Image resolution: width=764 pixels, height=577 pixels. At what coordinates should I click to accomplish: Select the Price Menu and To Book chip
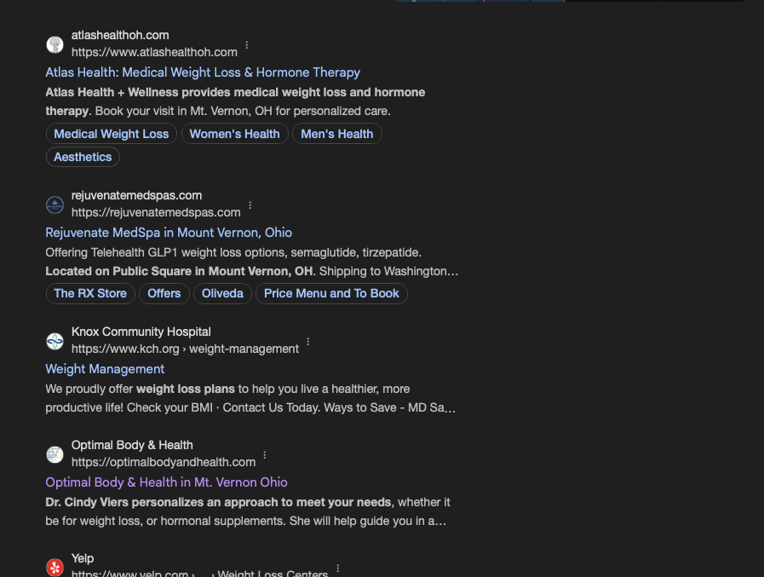(x=331, y=294)
